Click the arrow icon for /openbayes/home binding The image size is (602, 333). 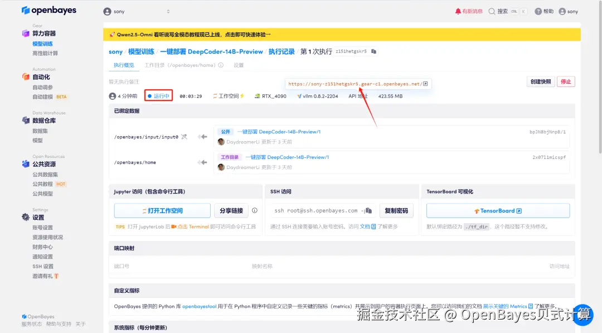click(202, 162)
